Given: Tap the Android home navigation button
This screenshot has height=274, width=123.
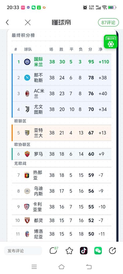Looking at the screenshot, I should [x=61, y=267].
